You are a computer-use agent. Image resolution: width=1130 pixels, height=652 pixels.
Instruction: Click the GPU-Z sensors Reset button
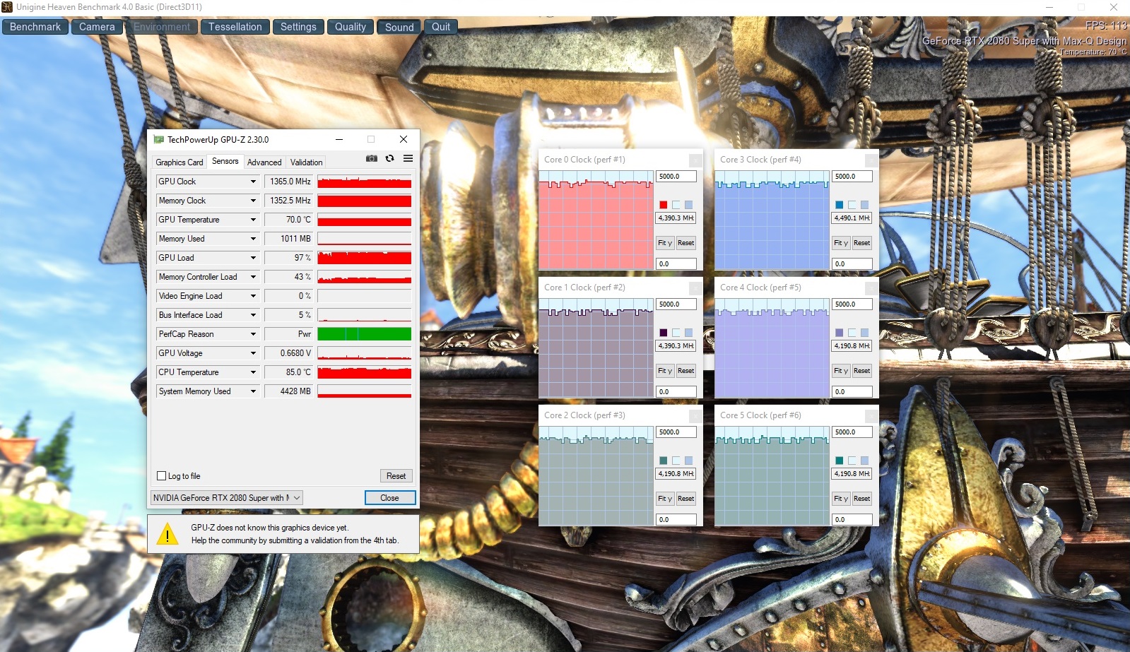point(396,476)
